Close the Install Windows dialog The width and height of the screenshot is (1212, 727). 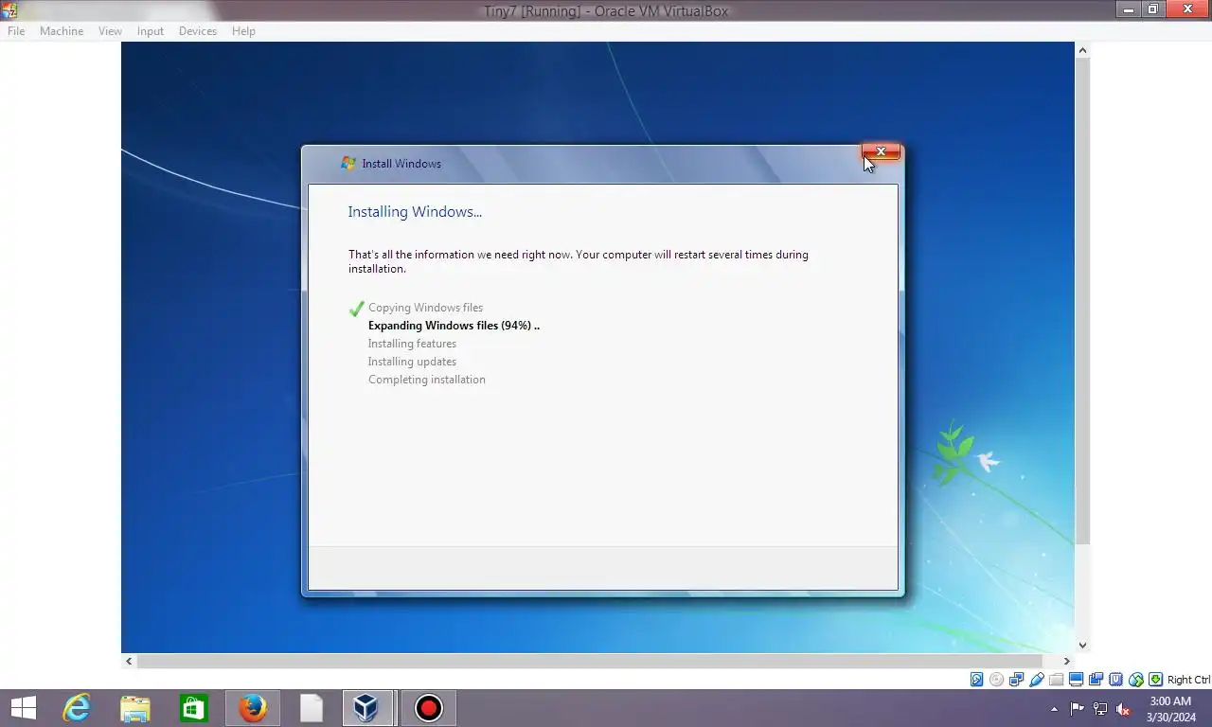pos(881,151)
